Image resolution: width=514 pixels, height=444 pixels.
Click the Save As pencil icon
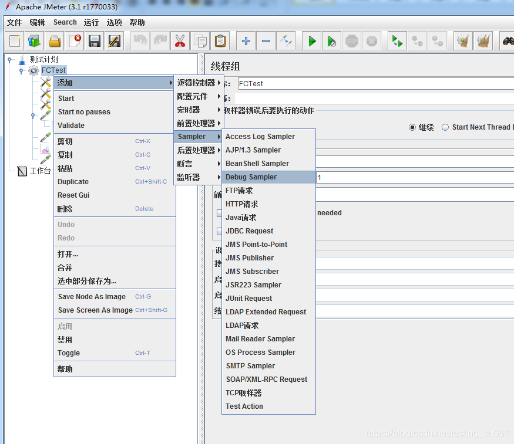point(115,41)
